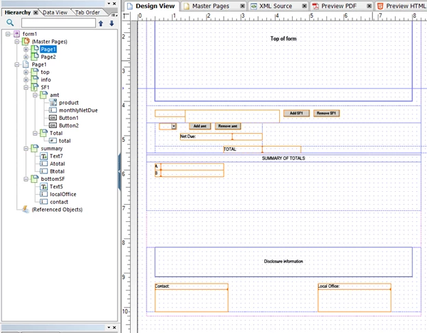Open the product dropdown arrow on the form
Image resolution: width=427 pixels, height=333 pixels.
[x=174, y=126]
